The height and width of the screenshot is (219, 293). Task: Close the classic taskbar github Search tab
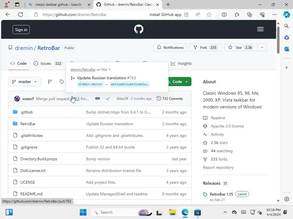[x=89, y=5]
